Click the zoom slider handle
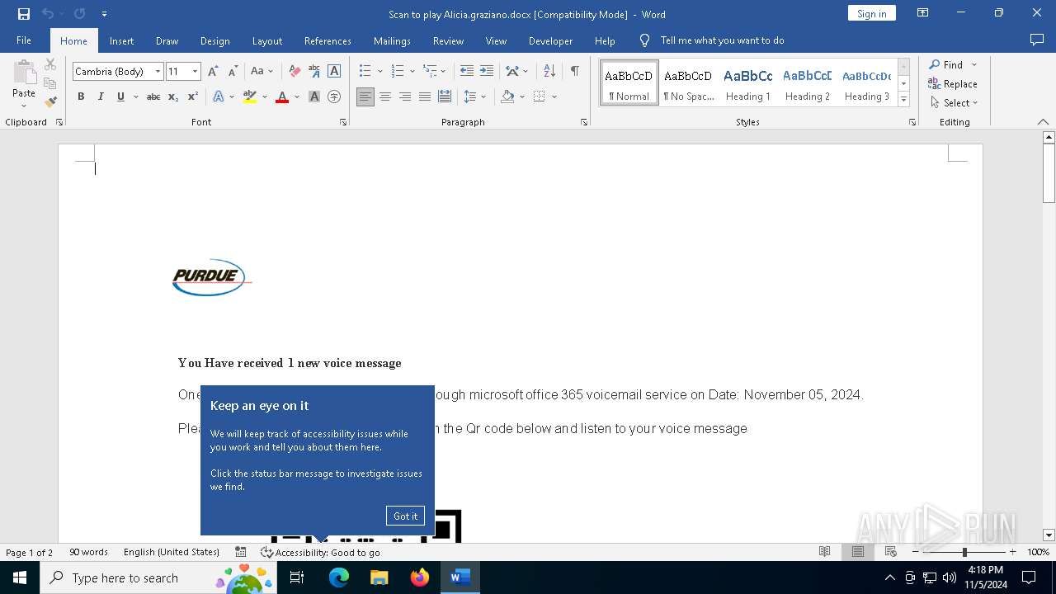Screen dimensions: 1056x594 (964, 552)
